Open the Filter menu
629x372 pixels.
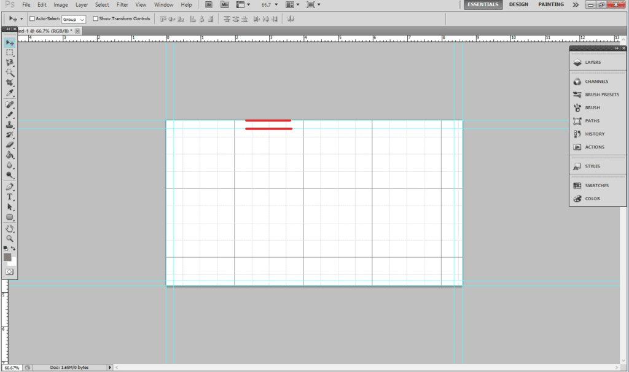pos(122,5)
